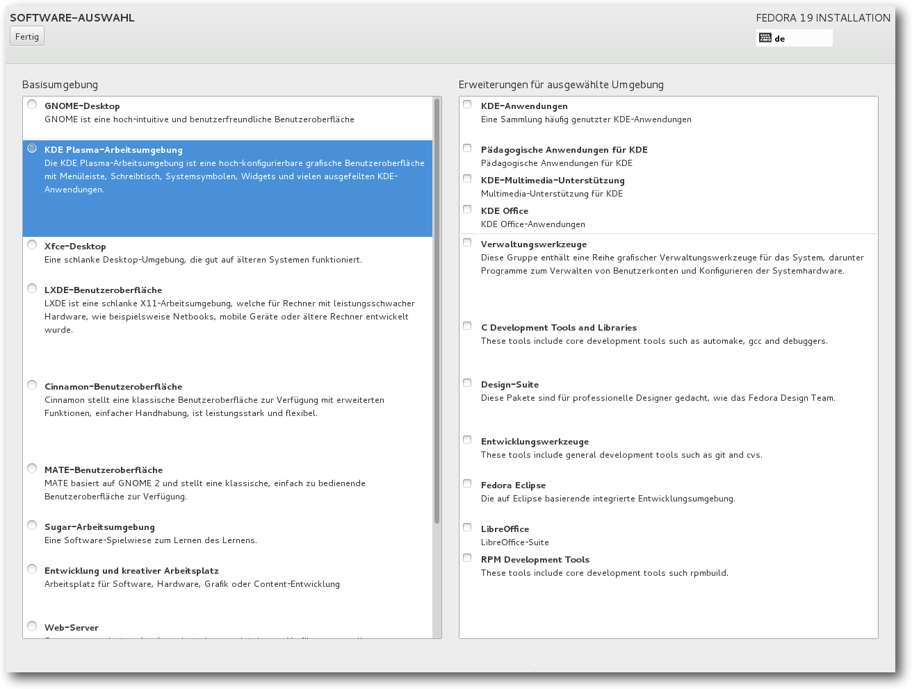Image resolution: width=912 pixels, height=689 pixels.
Task: Select the Sugar-Arbeitsumgebung option
Action: (x=32, y=526)
